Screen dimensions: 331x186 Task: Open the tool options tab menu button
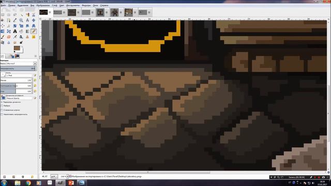[x=36, y=56]
